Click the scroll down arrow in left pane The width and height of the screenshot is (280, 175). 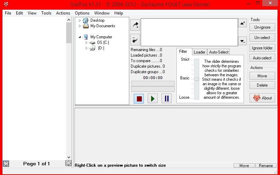[x=69, y=157]
